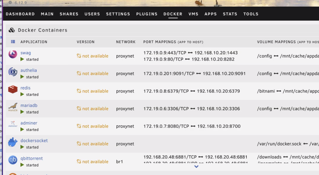Open the VMS tab
The height and width of the screenshot is (175, 319).
(x=193, y=14)
